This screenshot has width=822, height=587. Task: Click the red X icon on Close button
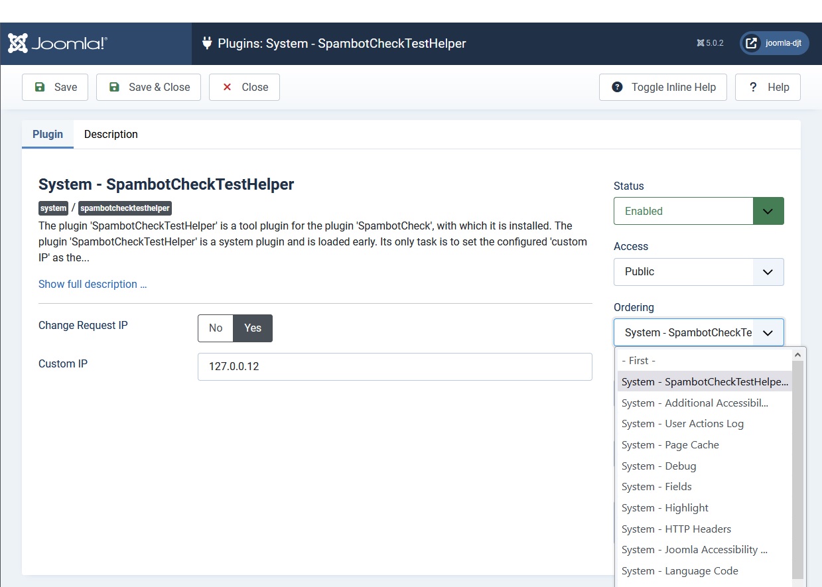click(x=226, y=87)
